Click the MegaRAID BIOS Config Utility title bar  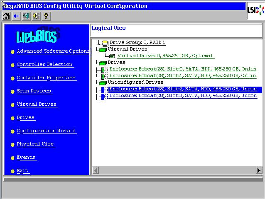coord(124,6)
